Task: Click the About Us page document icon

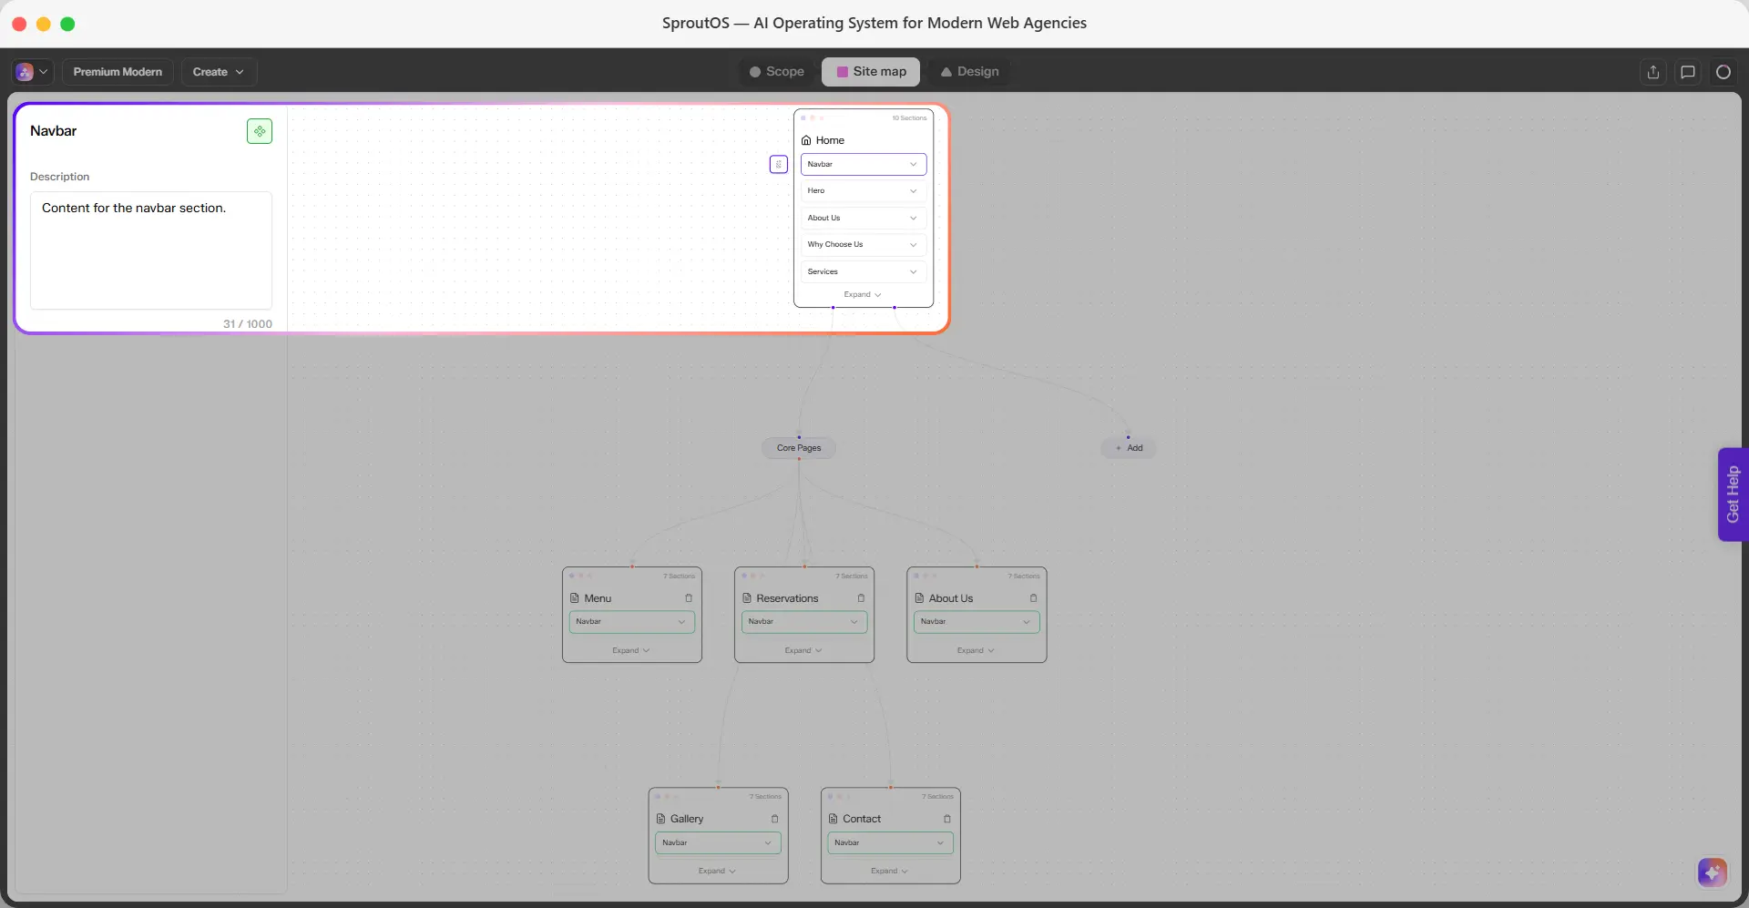Action: (919, 598)
